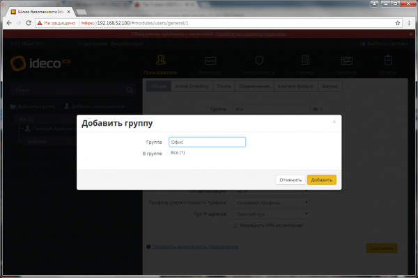Switch to the Active Directory tab

click(192, 87)
